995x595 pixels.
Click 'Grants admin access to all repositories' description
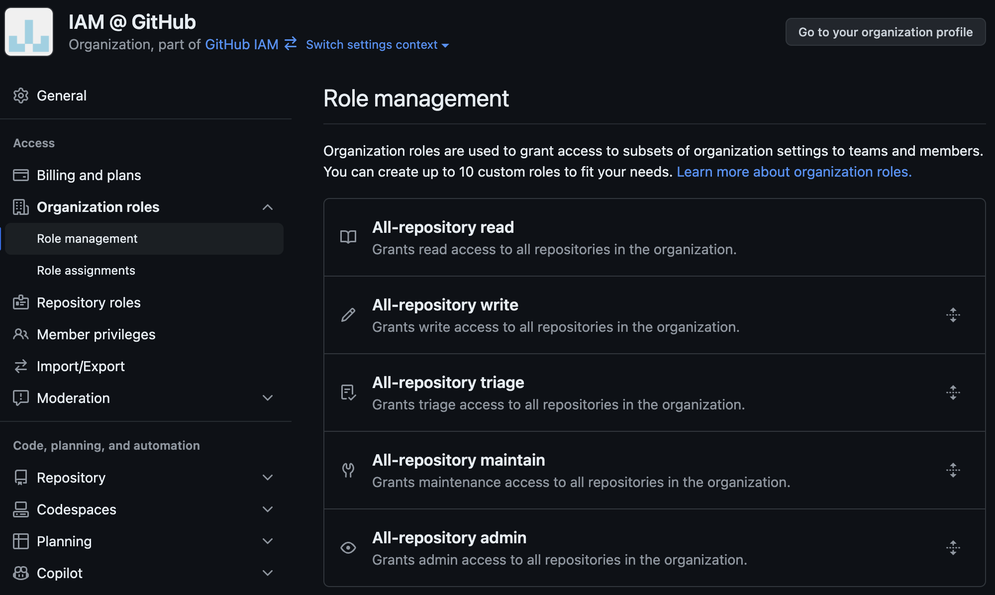560,560
